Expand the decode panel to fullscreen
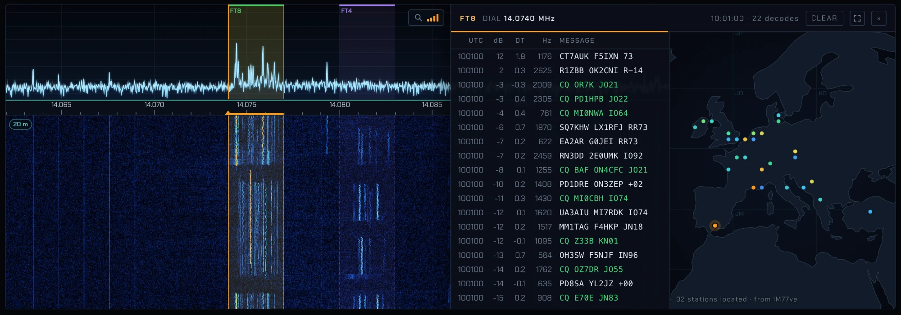The width and height of the screenshot is (901, 315). point(857,18)
